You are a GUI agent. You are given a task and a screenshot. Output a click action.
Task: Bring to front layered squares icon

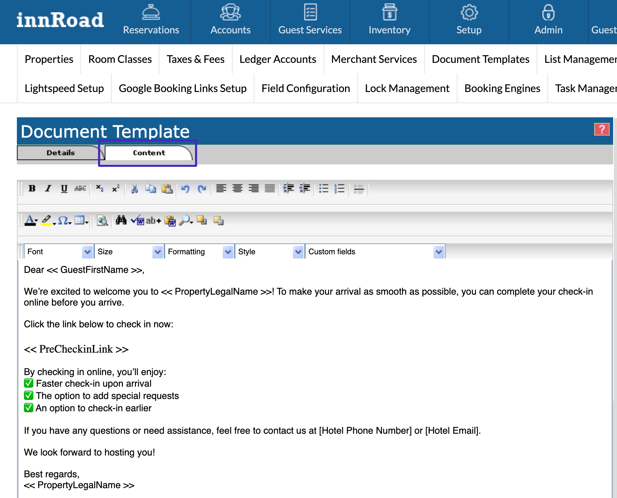point(202,221)
